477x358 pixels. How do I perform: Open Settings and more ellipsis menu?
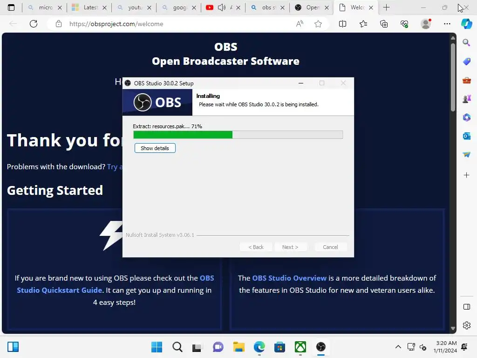pyautogui.click(x=447, y=24)
